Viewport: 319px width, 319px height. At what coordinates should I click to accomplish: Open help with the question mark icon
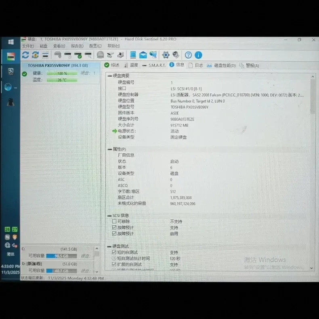click(x=189, y=55)
